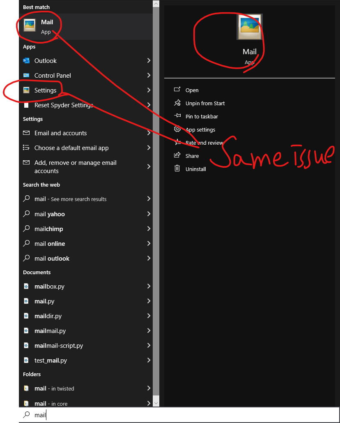Click the file icon for test_mail.py

(26, 360)
